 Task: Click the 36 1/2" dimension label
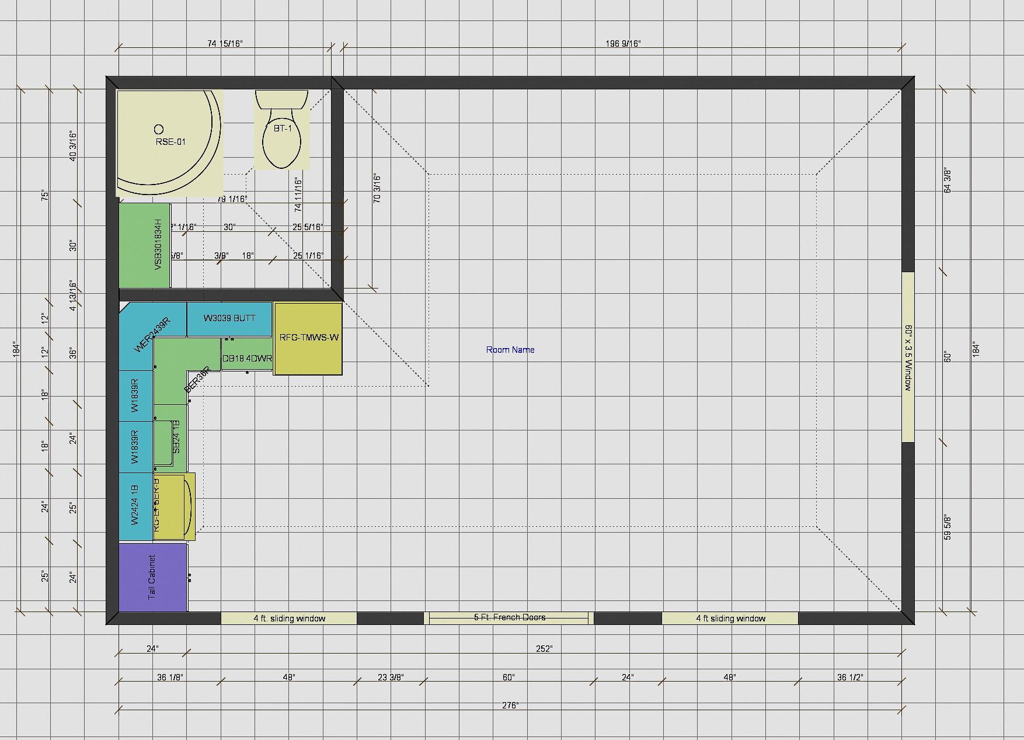pos(850,678)
